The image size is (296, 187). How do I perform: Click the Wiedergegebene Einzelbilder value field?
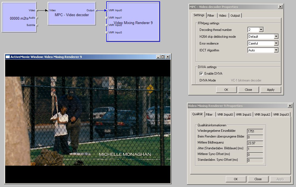tap(255, 132)
